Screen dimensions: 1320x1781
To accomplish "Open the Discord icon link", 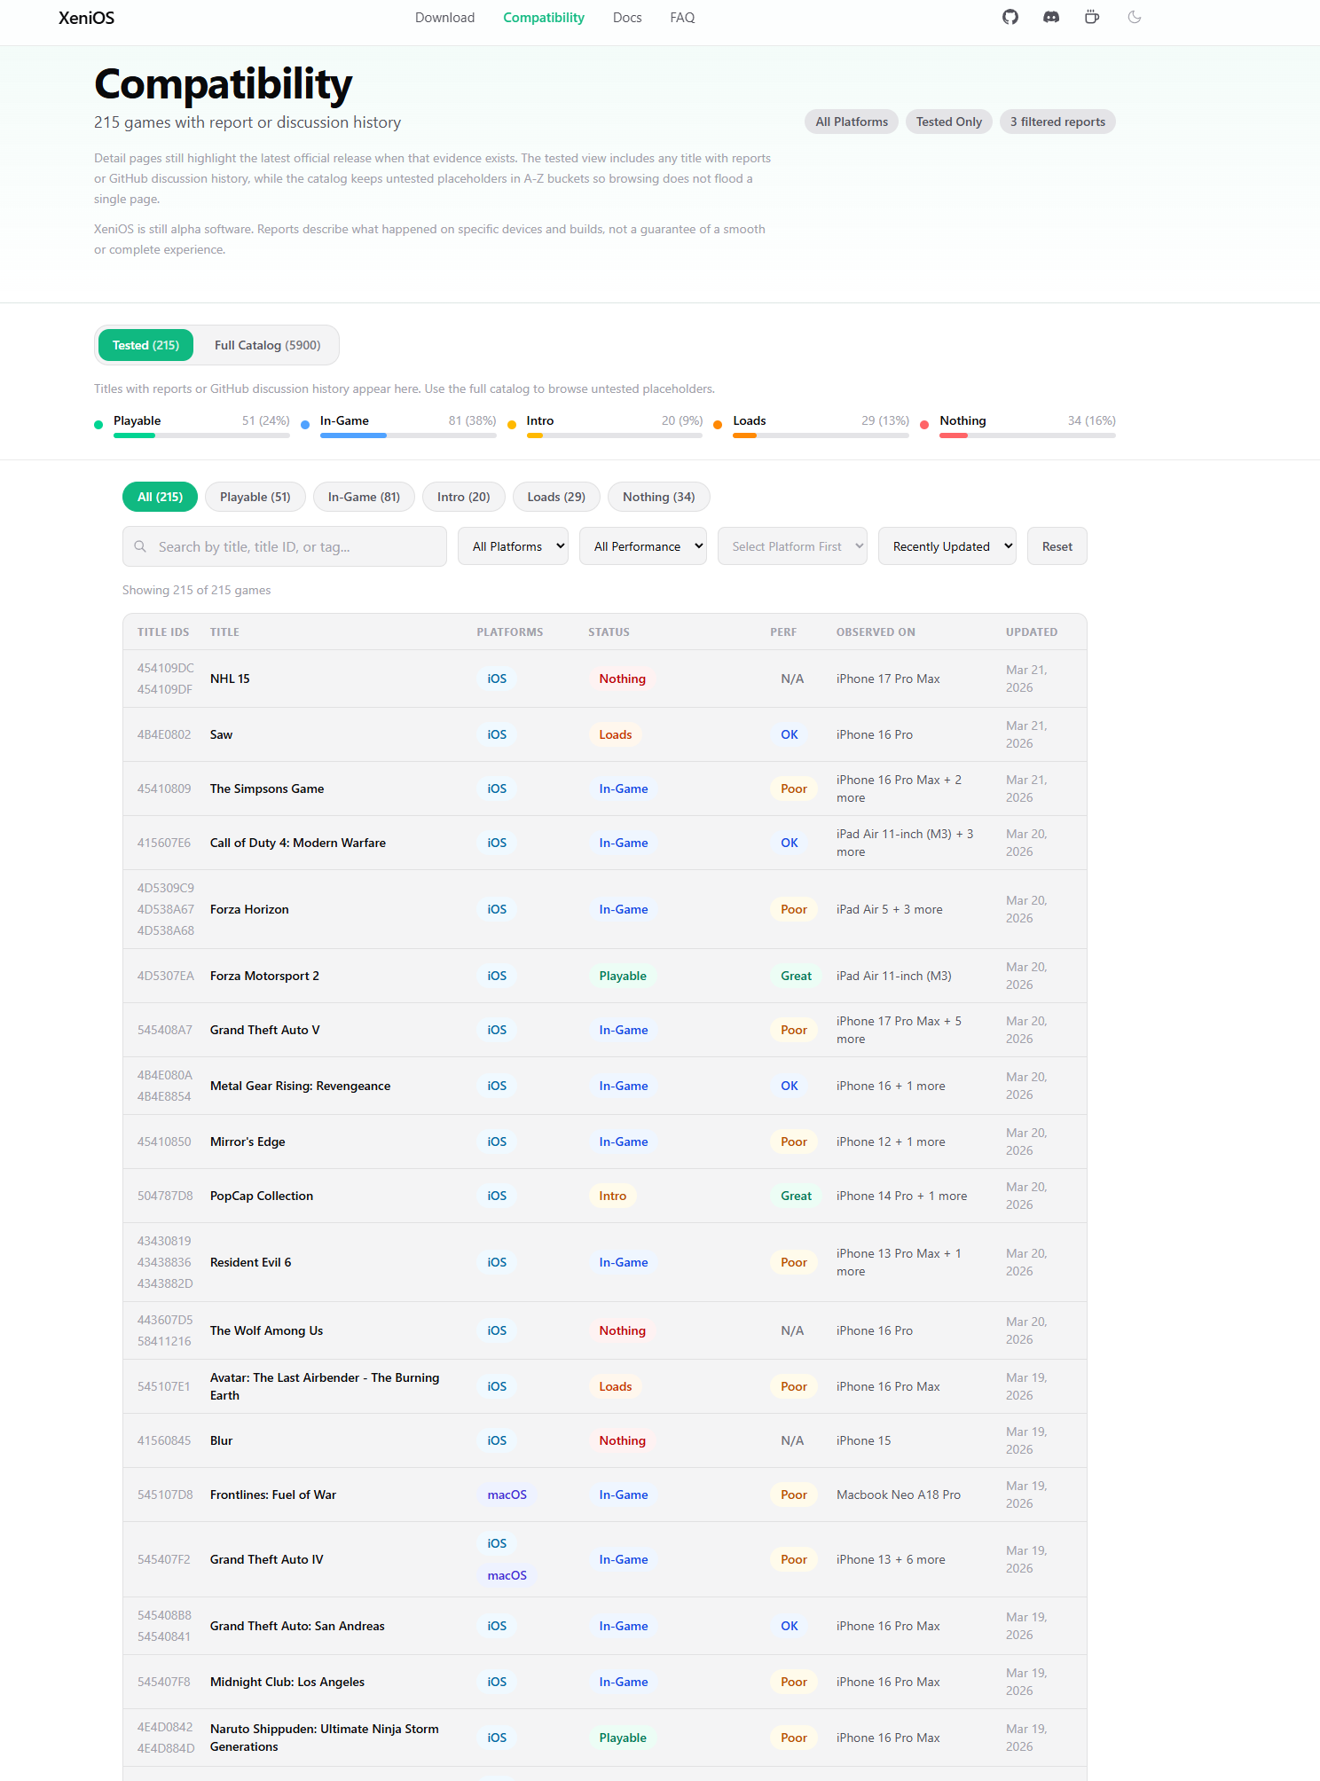I will (1051, 17).
